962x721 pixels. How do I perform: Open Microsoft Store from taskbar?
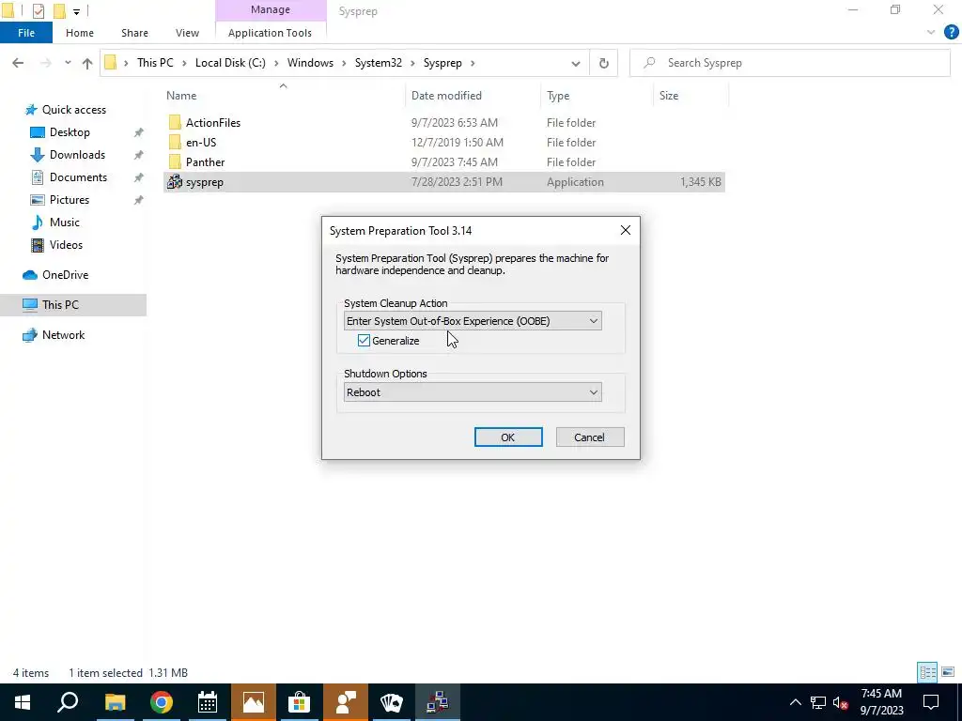click(300, 702)
